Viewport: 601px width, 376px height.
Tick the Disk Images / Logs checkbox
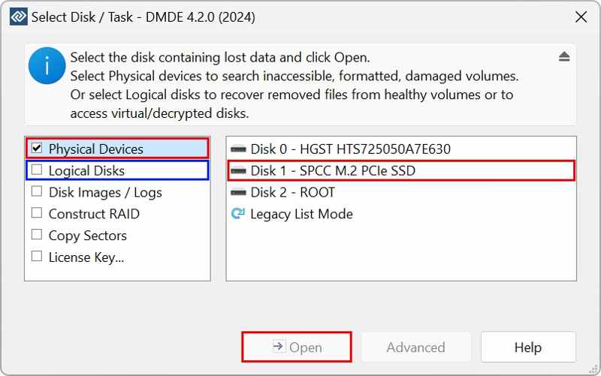(x=37, y=193)
